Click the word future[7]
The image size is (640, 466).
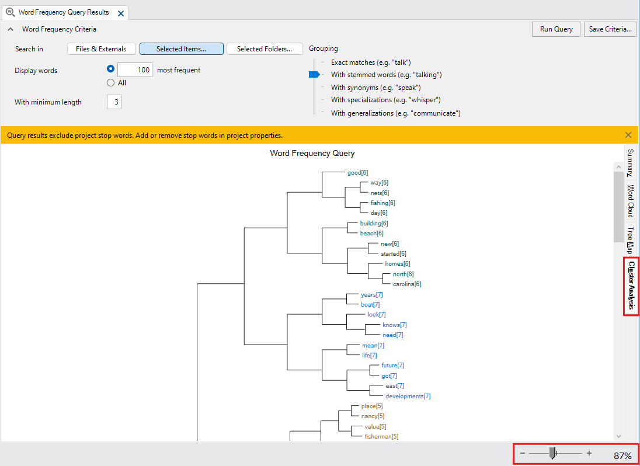pyautogui.click(x=392, y=365)
